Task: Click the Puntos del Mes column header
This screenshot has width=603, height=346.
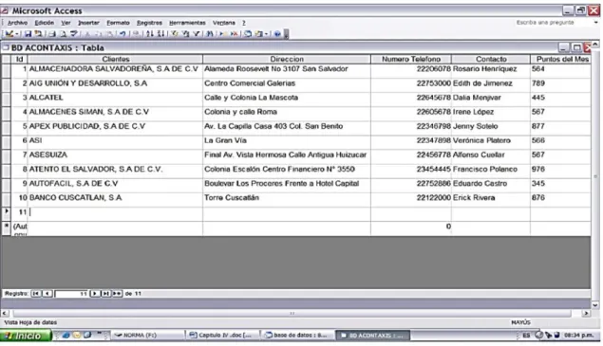Action: [561, 59]
